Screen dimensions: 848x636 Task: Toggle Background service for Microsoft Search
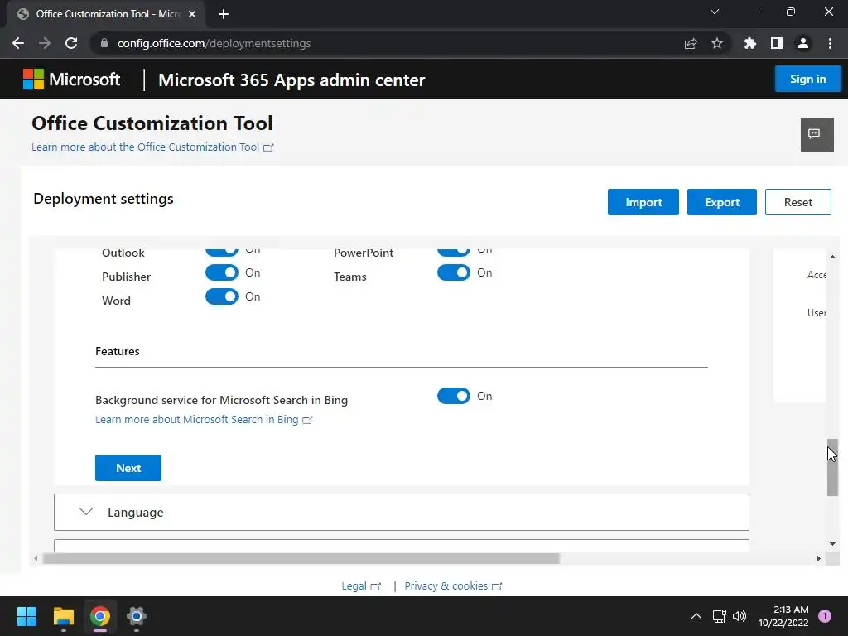coord(453,396)
